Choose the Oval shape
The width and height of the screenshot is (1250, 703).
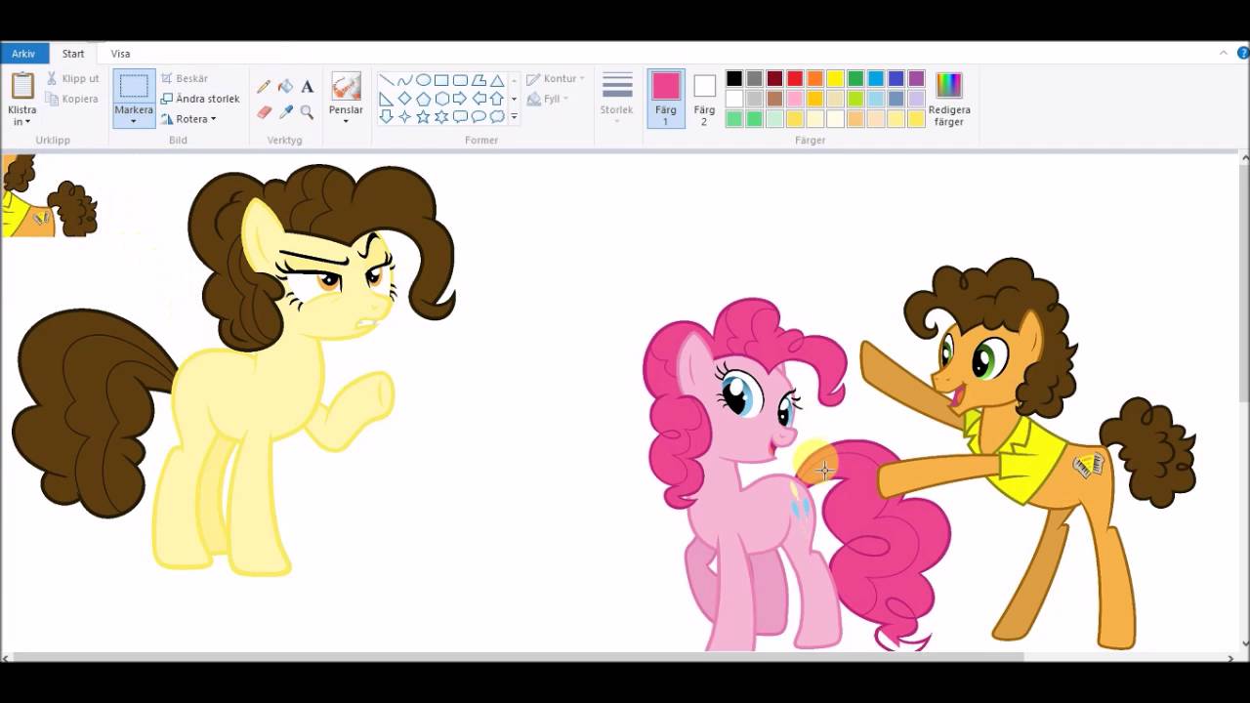pyautogui.click(x=423, y=80)
